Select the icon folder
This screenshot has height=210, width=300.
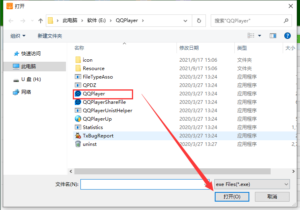tap(88, 60)
